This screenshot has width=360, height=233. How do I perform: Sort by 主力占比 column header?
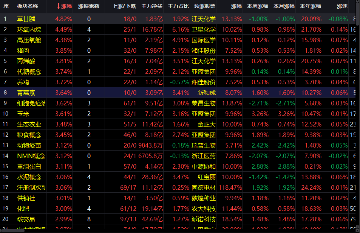point(178,6)
